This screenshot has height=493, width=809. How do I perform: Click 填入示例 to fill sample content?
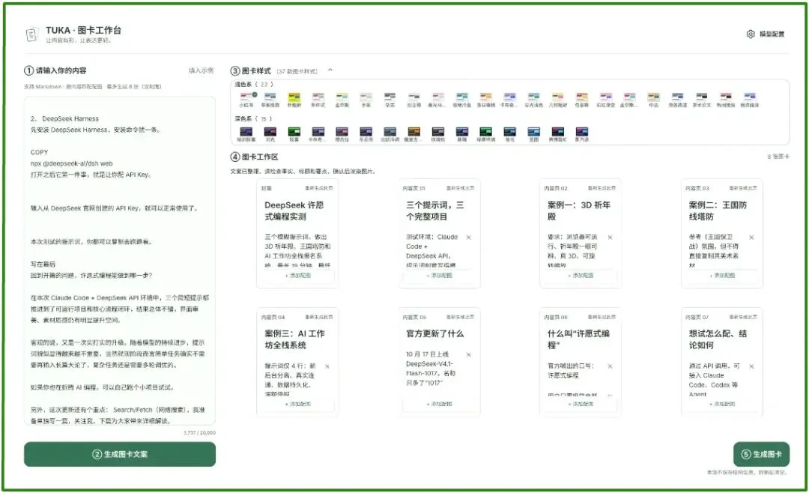[201, 70]
